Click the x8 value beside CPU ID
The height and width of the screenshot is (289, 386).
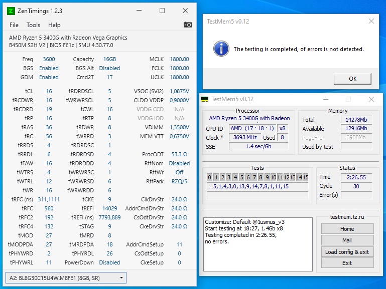(x=283, y=128)
